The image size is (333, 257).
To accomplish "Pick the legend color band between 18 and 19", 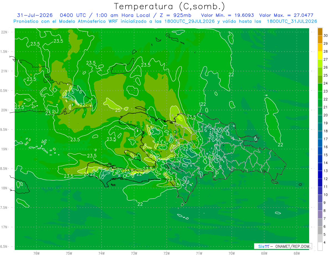I will coord(320,127).
